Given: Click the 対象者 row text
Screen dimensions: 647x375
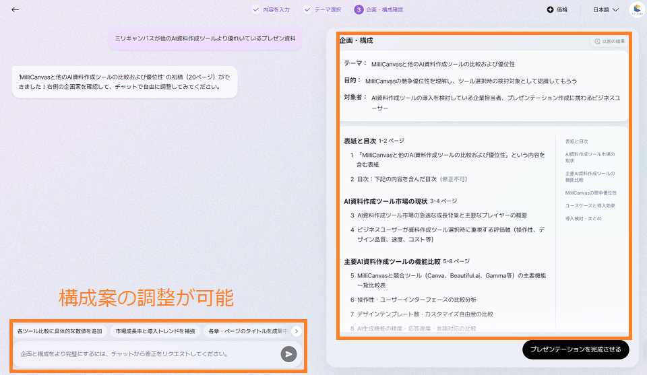Looking at the screenshot, I should (x=482, y=102).
